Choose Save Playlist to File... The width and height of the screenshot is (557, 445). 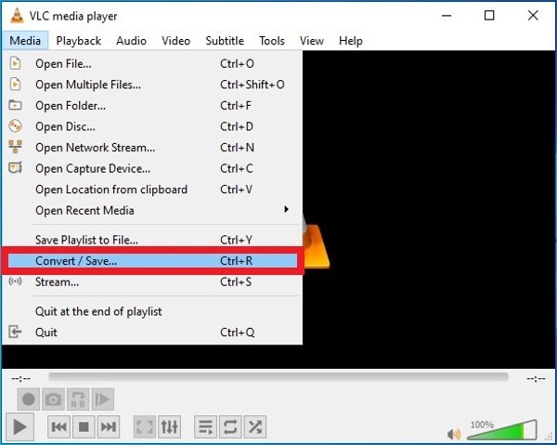tap(152, 240)
